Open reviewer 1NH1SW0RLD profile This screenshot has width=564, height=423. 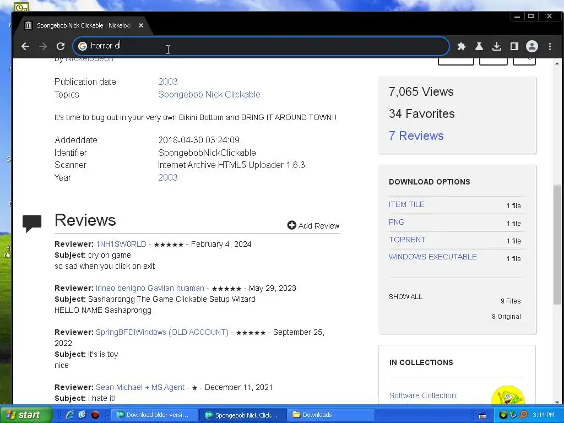tap(121, 244)
